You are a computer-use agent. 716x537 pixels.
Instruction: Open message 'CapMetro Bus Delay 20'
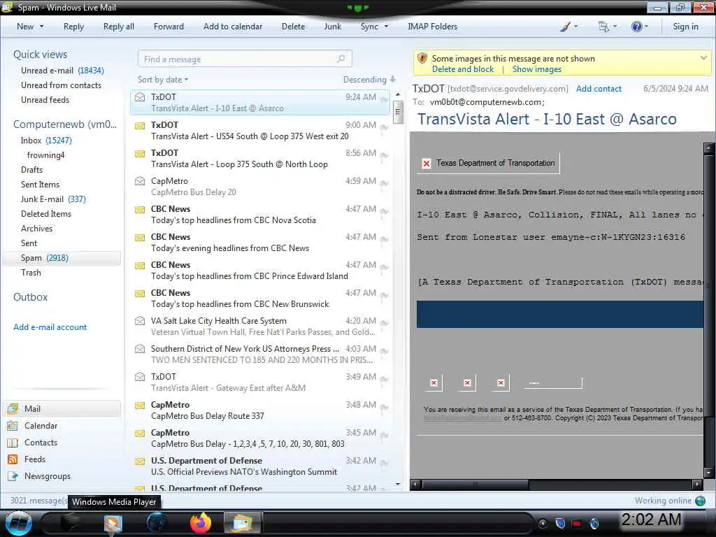point(260,186)
